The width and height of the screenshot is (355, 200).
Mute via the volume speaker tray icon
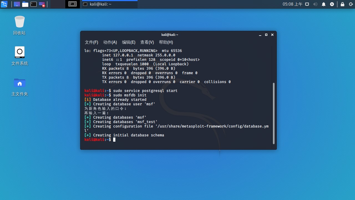(x=315, y=4)
